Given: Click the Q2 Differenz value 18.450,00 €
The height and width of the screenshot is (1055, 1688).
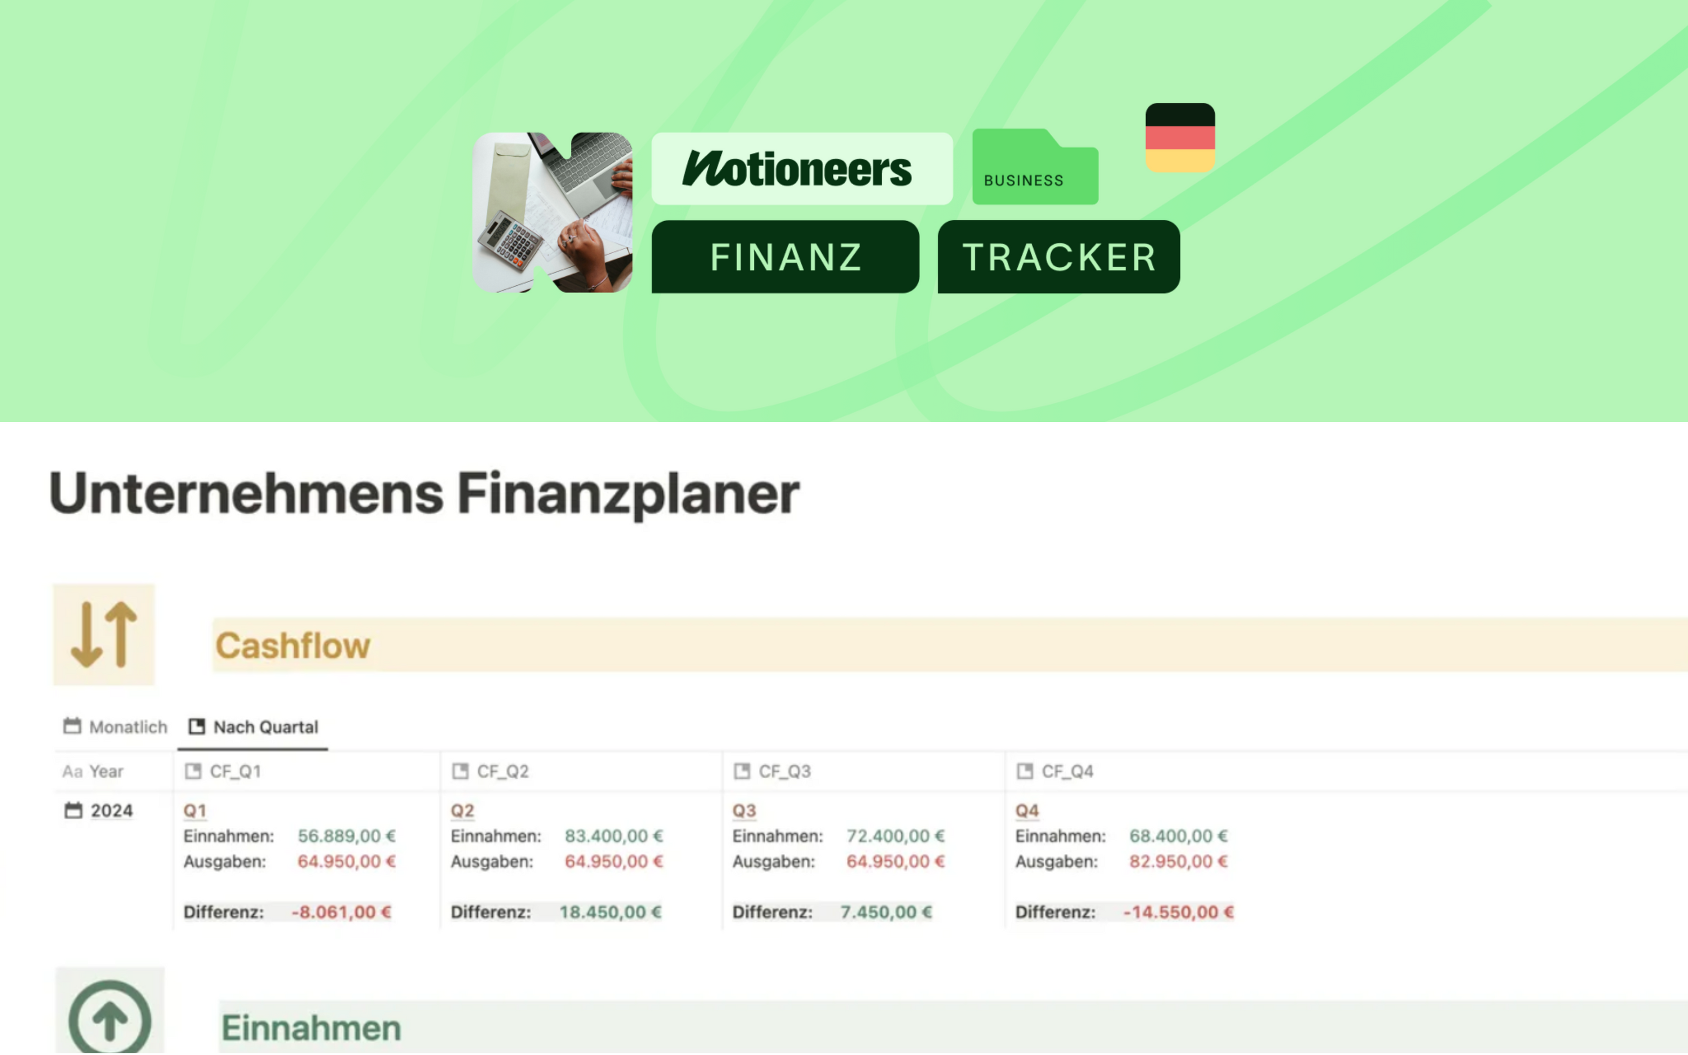Looking at the screenshot, I should (x=609, y=912).
